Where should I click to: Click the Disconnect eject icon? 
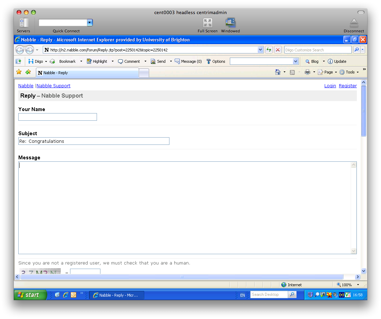[x=354, y=23]
